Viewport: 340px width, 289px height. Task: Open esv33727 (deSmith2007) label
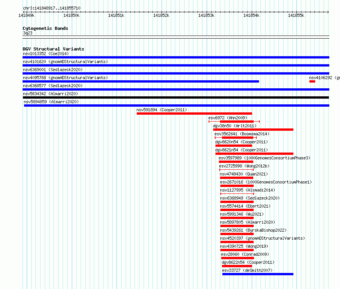[x=247, y=270]
